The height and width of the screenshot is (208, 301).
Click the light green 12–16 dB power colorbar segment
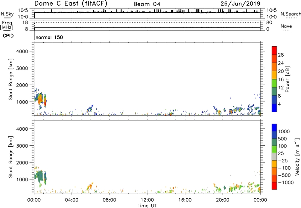(x=274, y=83)
